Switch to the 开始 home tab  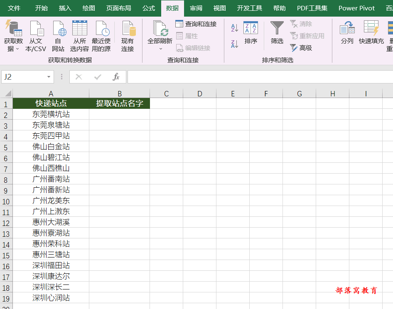(42, 8)
